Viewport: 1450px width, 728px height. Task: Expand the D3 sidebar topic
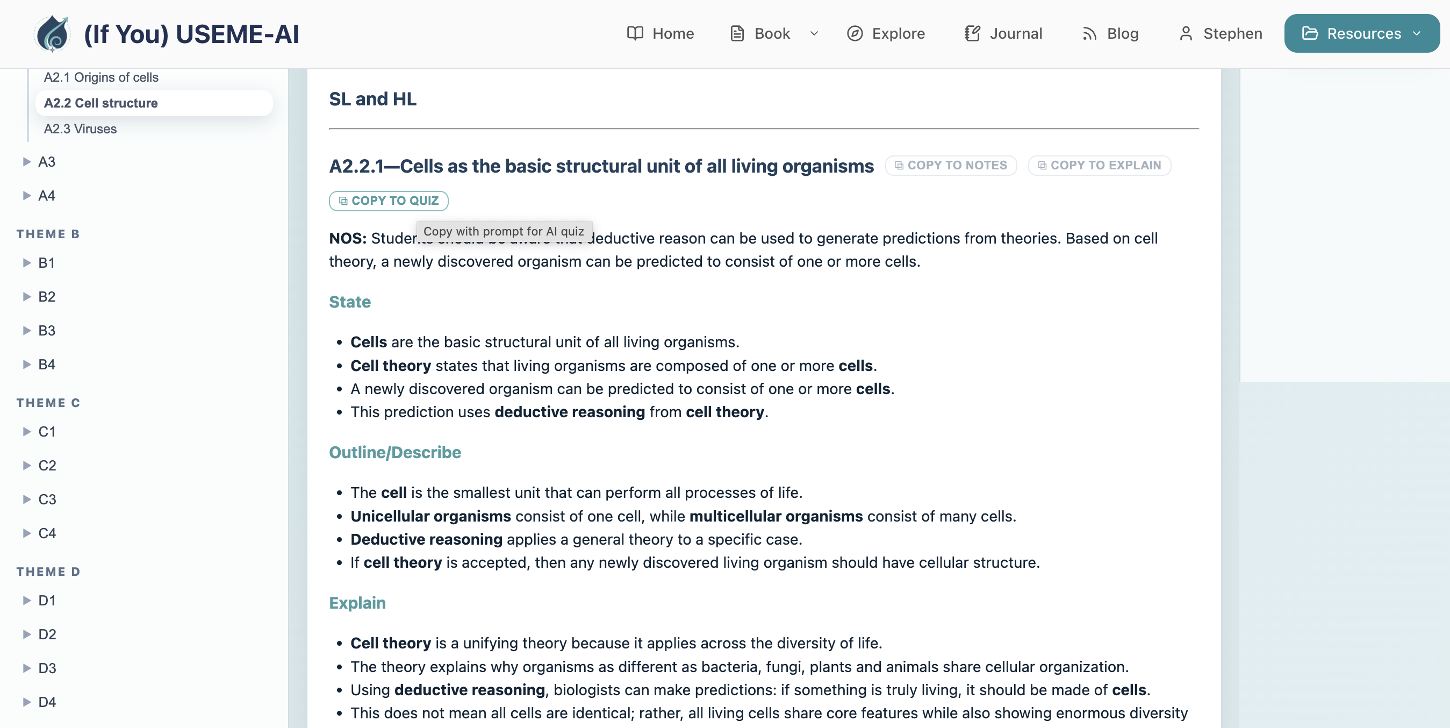[26, 668]
